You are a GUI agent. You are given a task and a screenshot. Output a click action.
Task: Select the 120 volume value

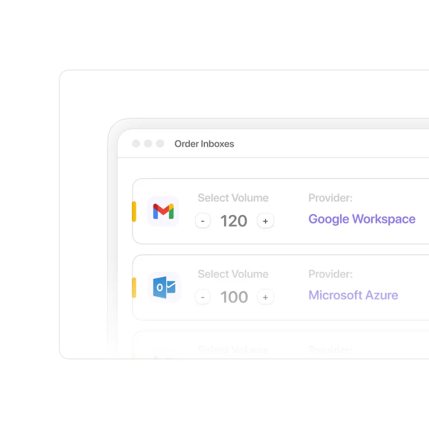click(234, 221)
